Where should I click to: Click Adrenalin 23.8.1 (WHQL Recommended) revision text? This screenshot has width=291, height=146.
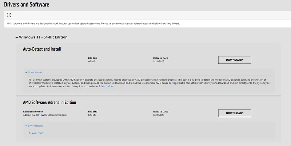coord(45,115)
